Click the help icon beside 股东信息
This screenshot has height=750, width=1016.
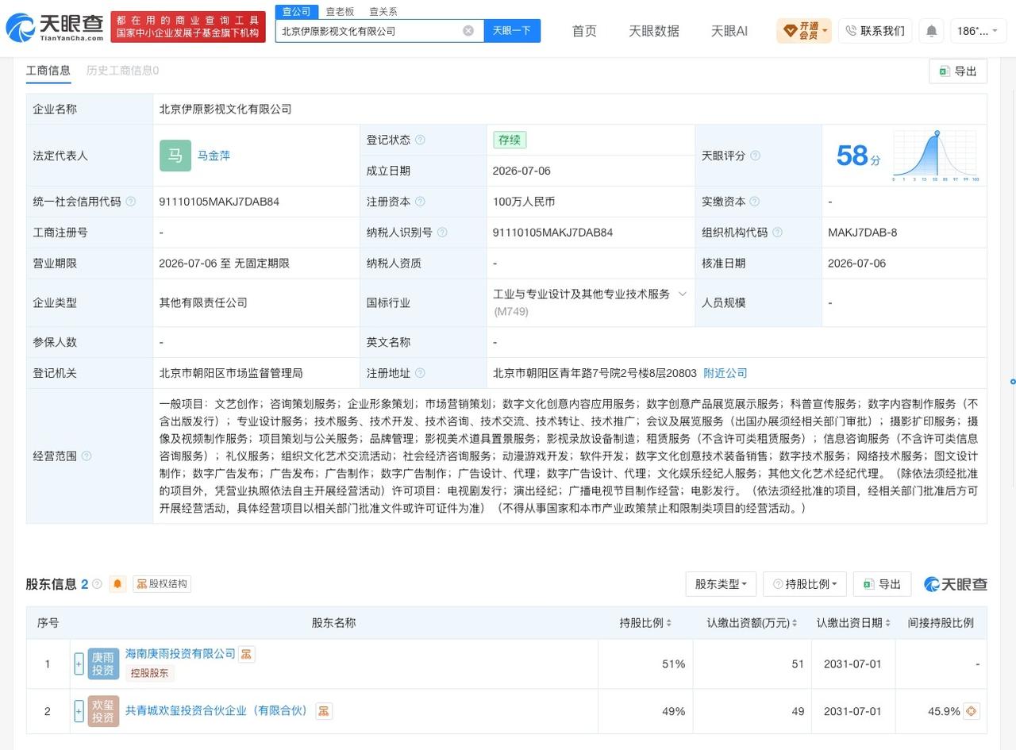click(x=97, y=584)
